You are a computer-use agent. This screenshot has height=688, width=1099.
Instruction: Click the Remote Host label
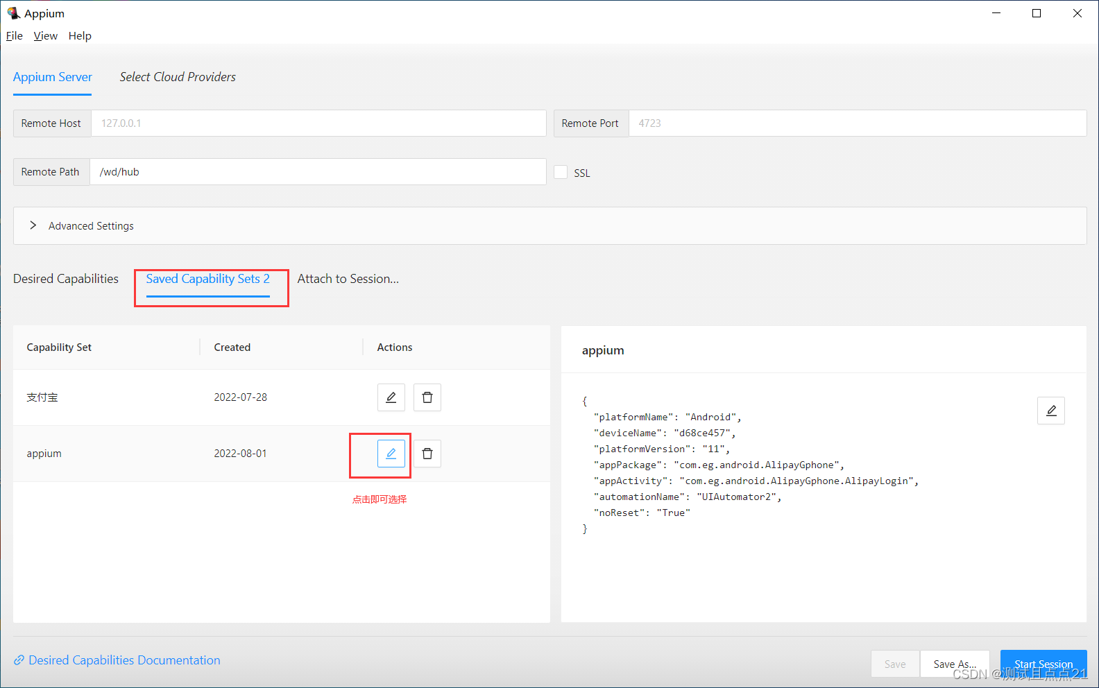(x=51, y=123)
